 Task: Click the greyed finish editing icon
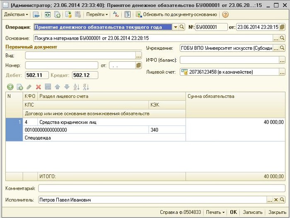[48, 87]
